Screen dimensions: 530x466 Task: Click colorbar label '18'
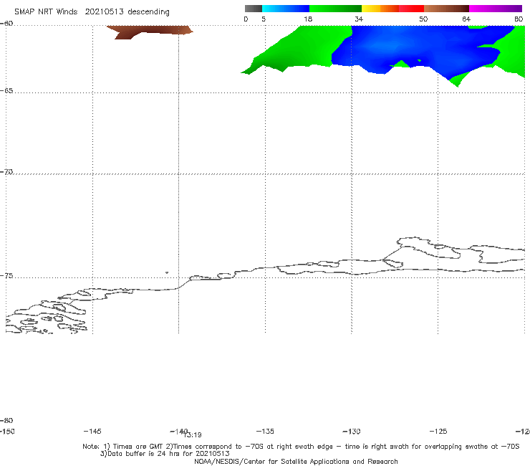[x=308, y=19]
